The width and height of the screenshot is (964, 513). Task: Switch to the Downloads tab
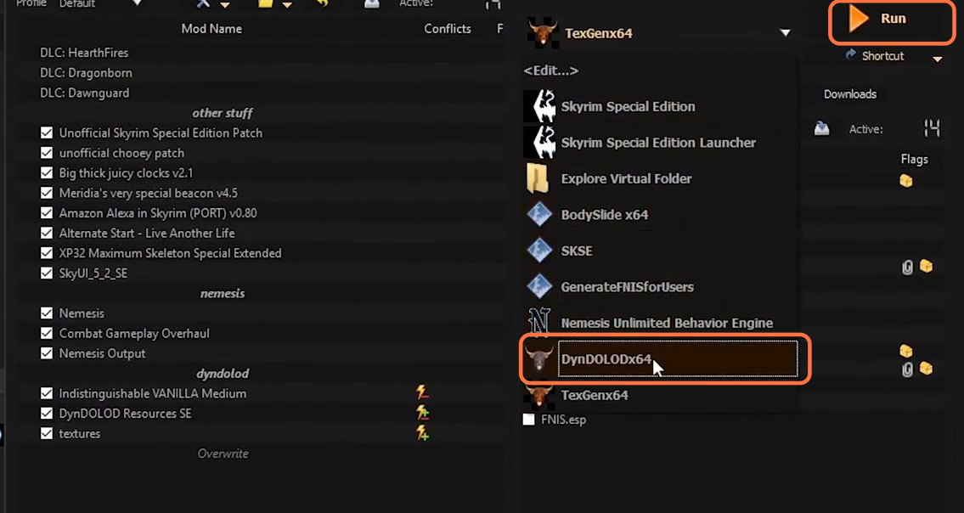(849, 94)
